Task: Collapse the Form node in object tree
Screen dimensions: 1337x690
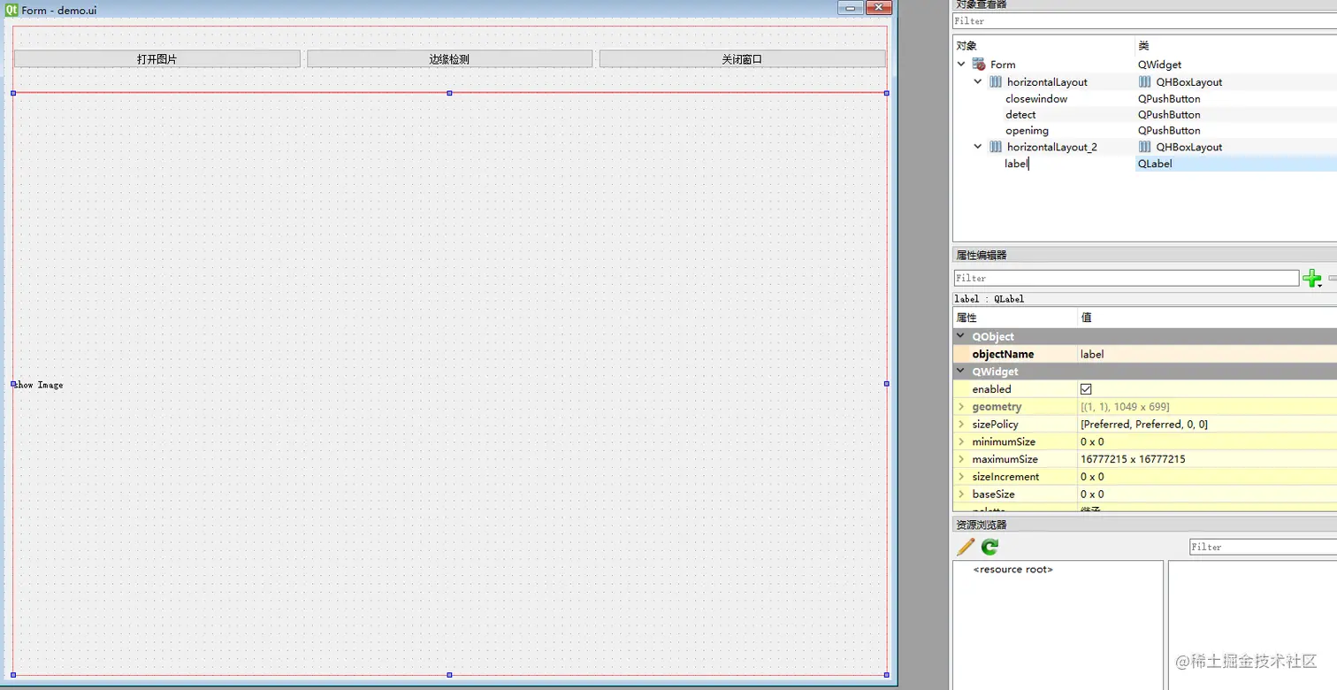Action: point(962,65)
